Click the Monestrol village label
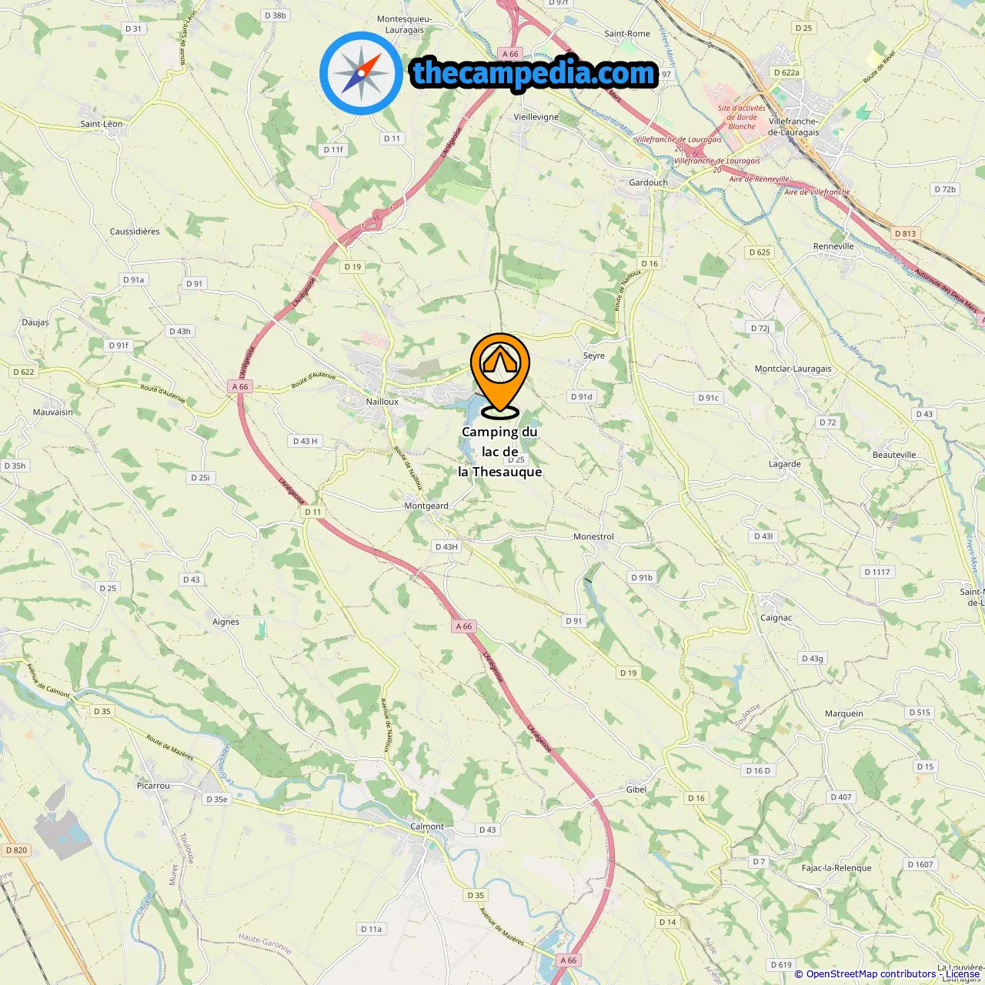 click(593, 536)
